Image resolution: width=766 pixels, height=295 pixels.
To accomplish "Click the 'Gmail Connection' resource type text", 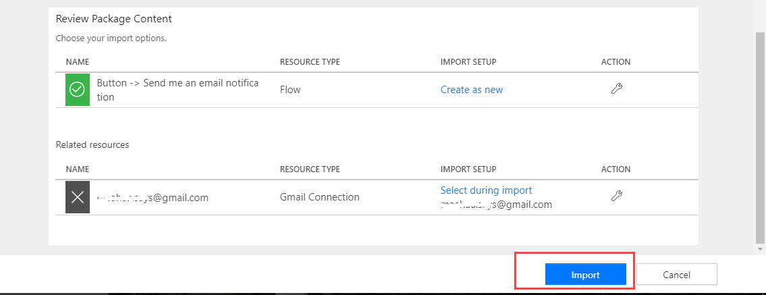I will point(319,197).
